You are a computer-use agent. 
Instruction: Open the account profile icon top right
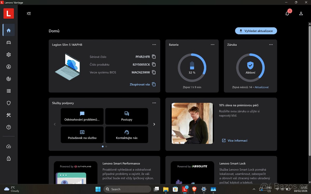pyautogui.click(x=301, y=13)
